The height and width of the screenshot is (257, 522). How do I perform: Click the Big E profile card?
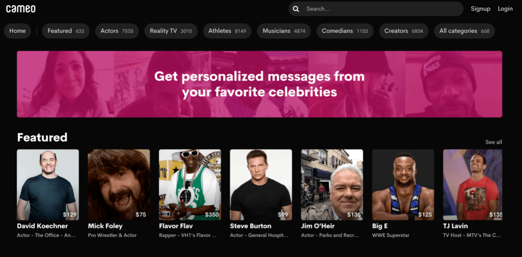click(x=403, y=184)
